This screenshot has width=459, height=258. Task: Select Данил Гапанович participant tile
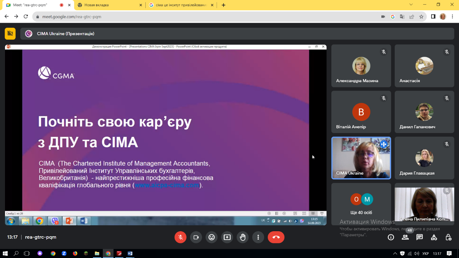(424, 112)
